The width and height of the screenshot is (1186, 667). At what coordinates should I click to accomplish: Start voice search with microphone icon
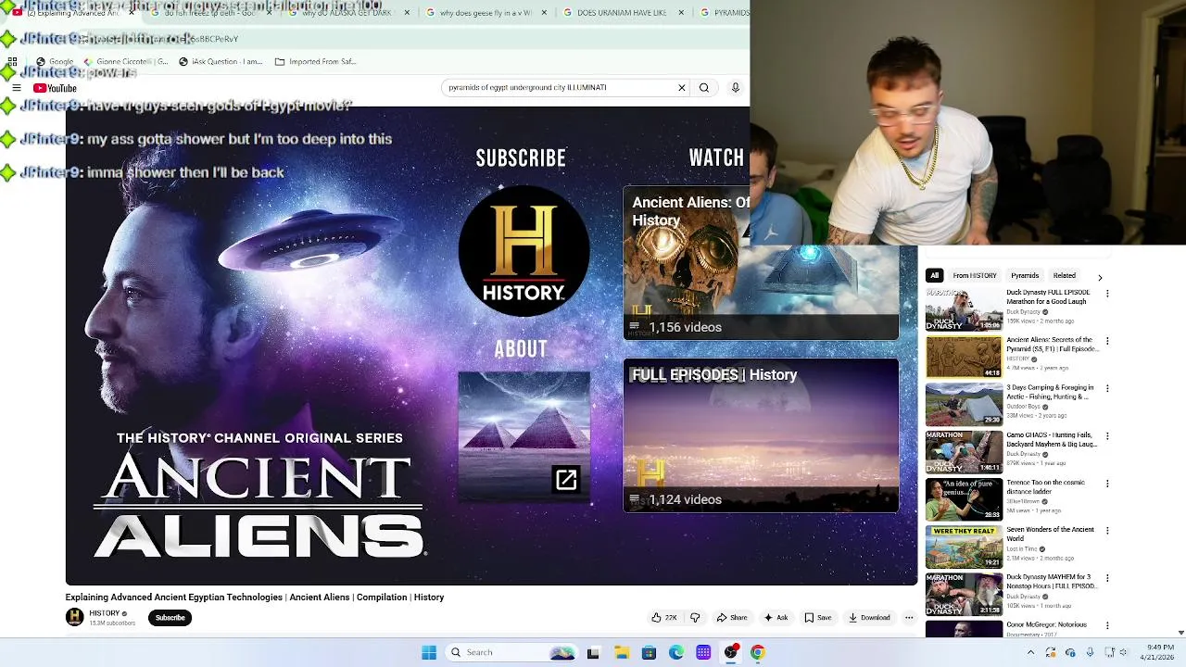click(736, 88)
